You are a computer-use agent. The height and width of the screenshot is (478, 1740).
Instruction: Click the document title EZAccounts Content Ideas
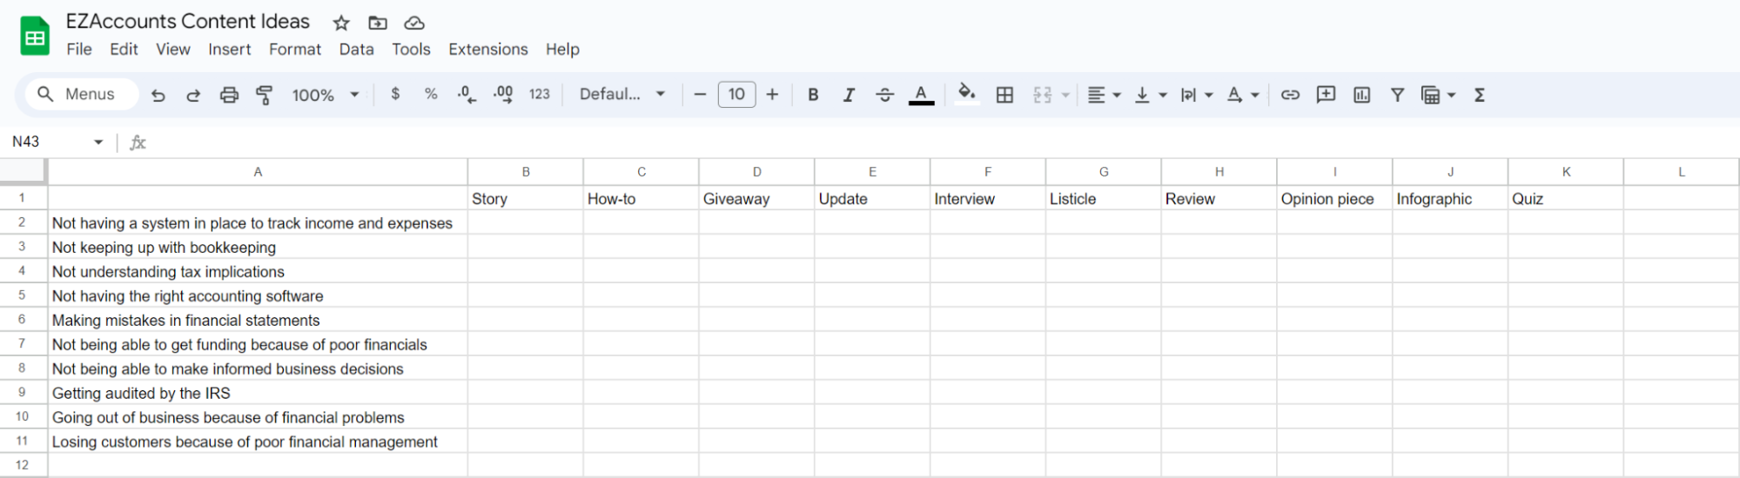tap(188, 22)
